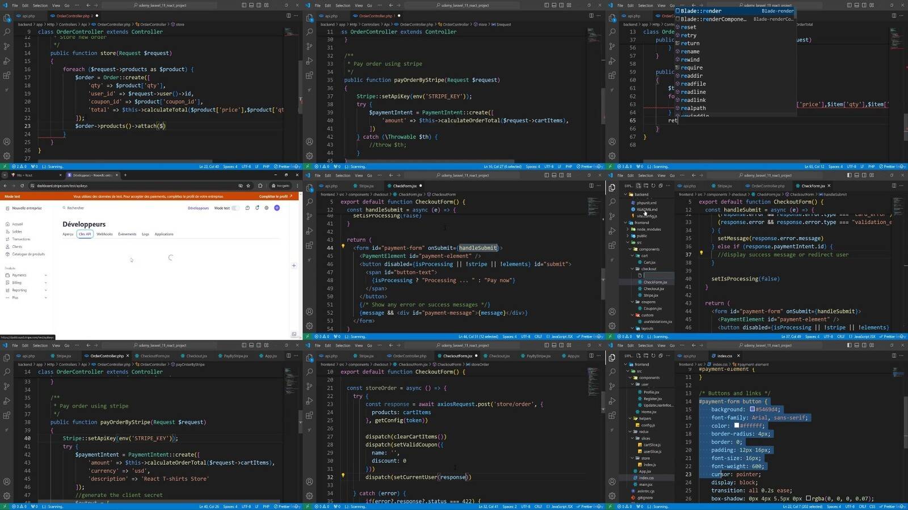Open the Webhooks tab on Stripe Développeurs page
The width and height of the screenshot is (908, 510).
pyautogui.click(x=104, y=234)
